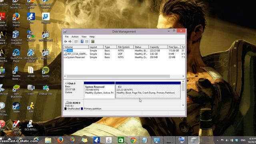
Task: Click the 350 MB capacity cell
Action: point(154,57)
